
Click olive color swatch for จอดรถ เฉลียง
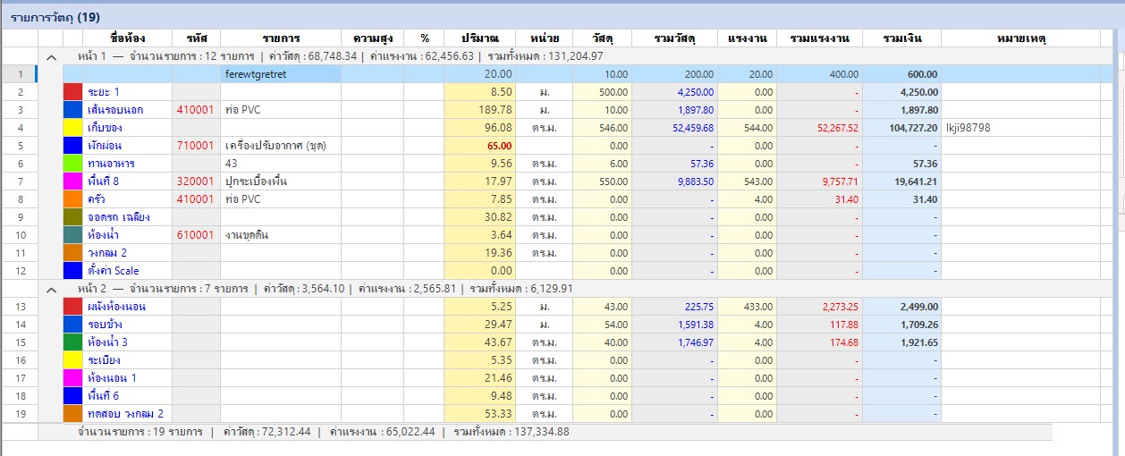tap(72, 217)
